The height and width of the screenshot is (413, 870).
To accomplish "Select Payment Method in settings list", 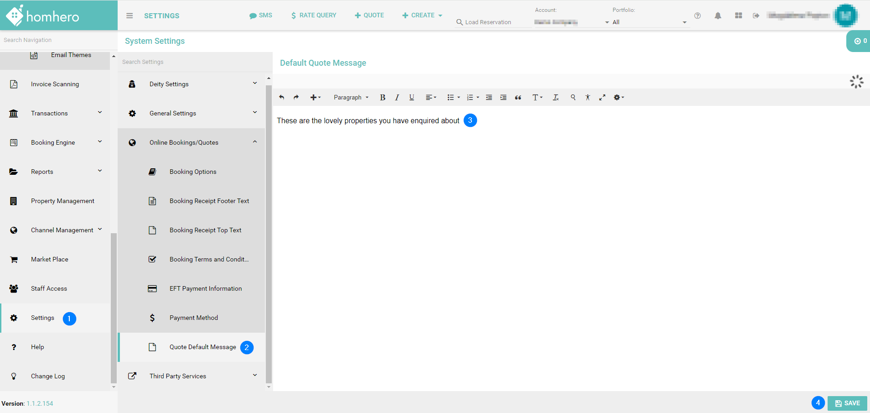I will coord(193,318).
